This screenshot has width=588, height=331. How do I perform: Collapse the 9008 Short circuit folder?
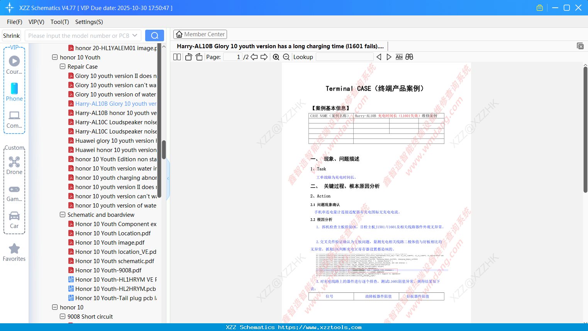(63, 316)
